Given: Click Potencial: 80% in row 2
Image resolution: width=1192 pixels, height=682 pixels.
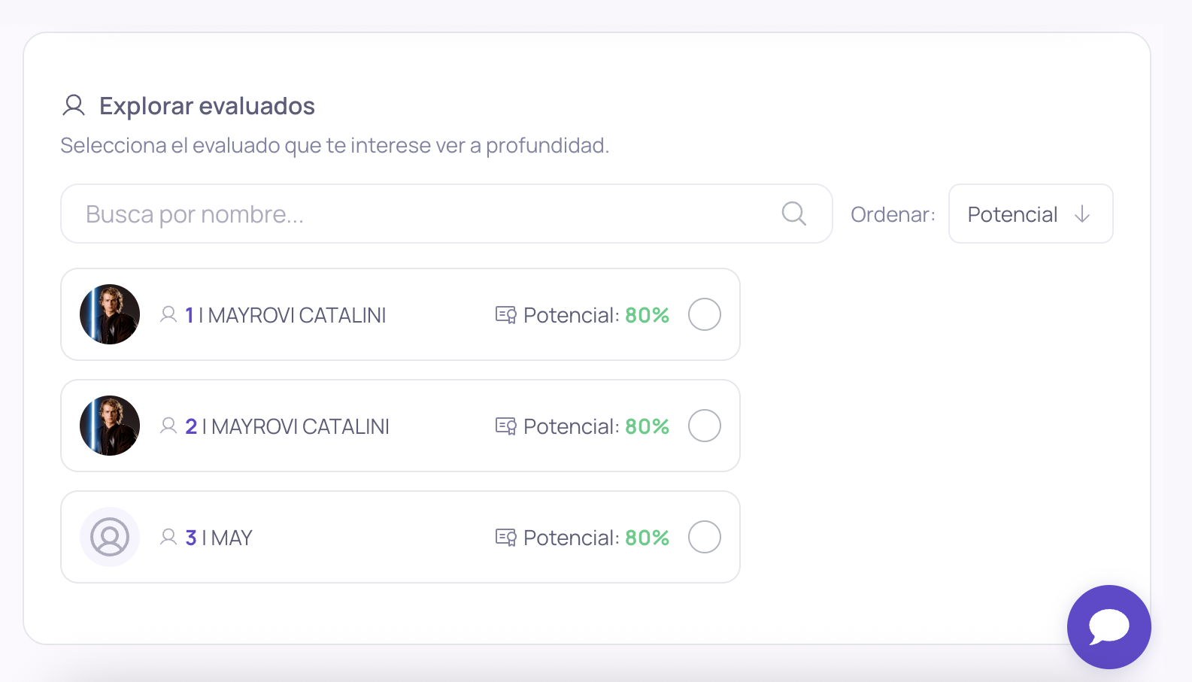Looking at the screenshot, I should point(596,426).
